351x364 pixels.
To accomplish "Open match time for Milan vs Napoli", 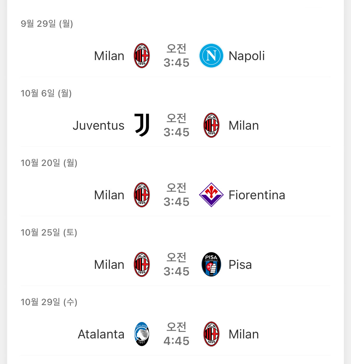I will point(176,56).
